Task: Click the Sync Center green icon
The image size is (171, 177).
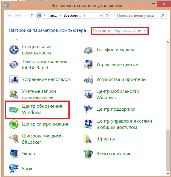Action: pos(14,124)
